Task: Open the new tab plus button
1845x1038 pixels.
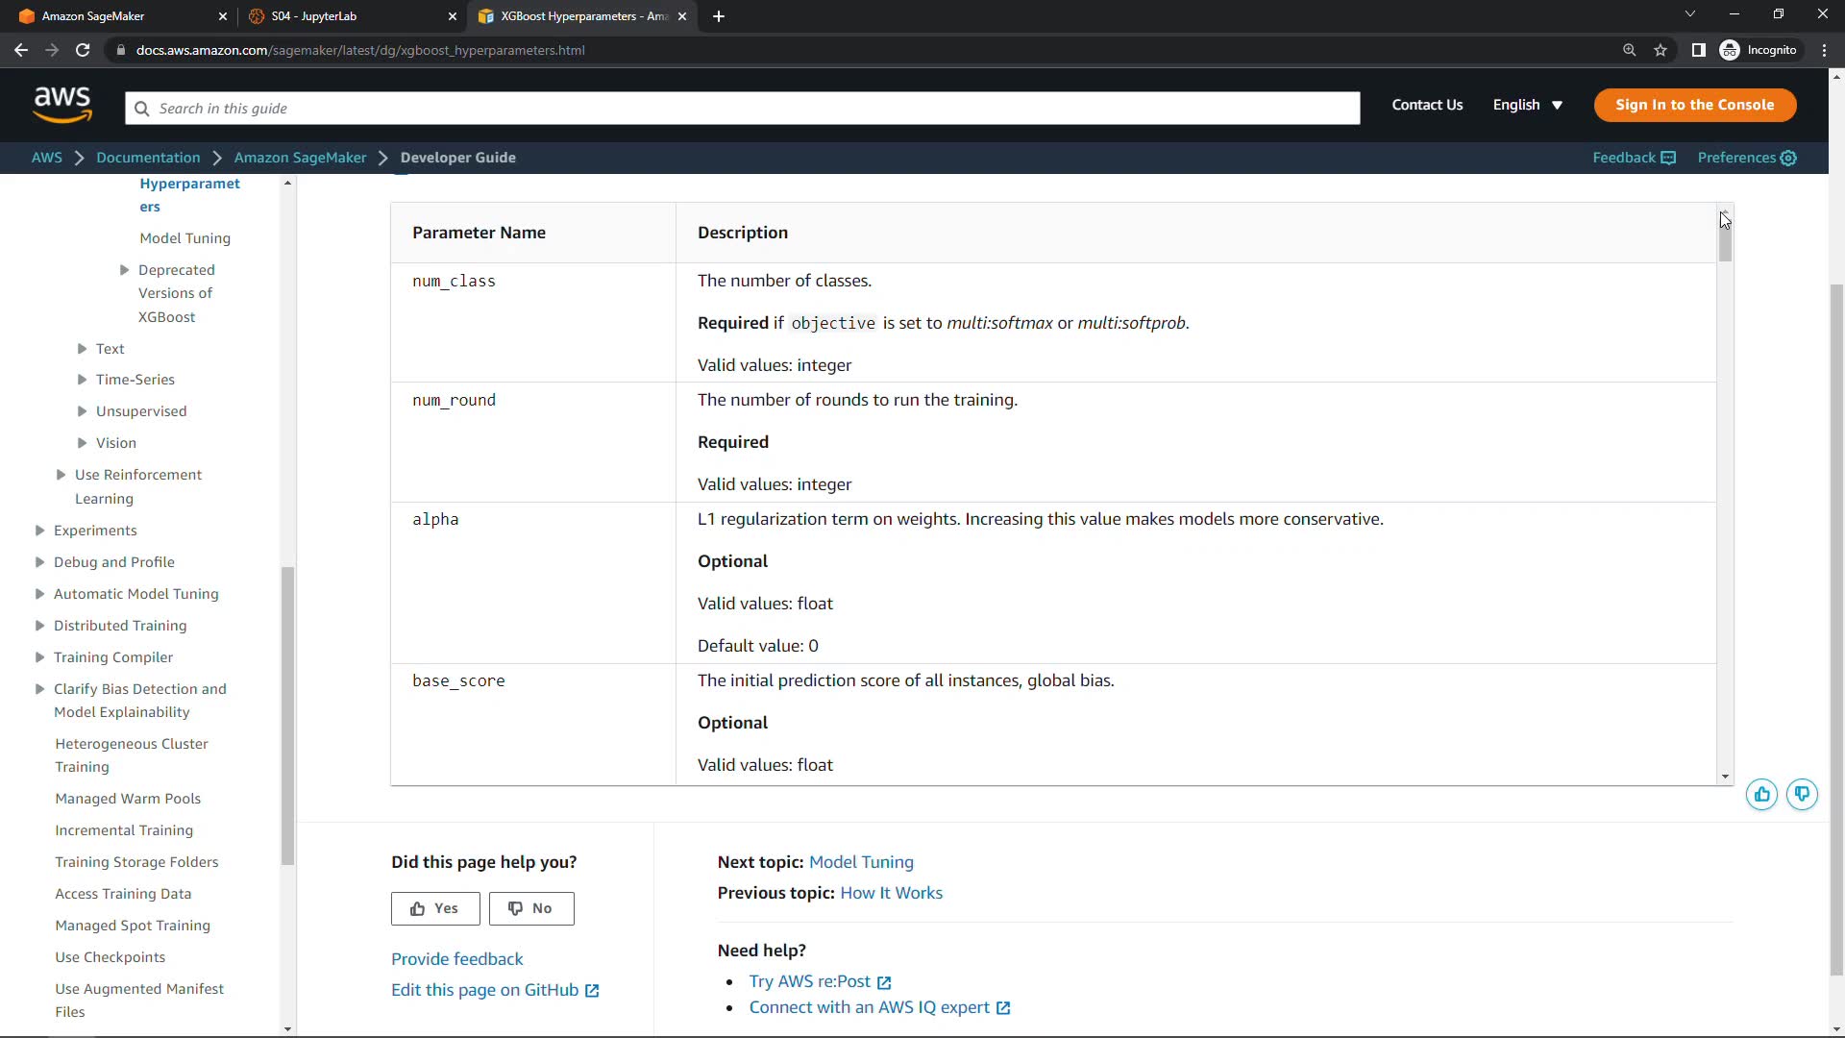Action: [x=719, y=16]
